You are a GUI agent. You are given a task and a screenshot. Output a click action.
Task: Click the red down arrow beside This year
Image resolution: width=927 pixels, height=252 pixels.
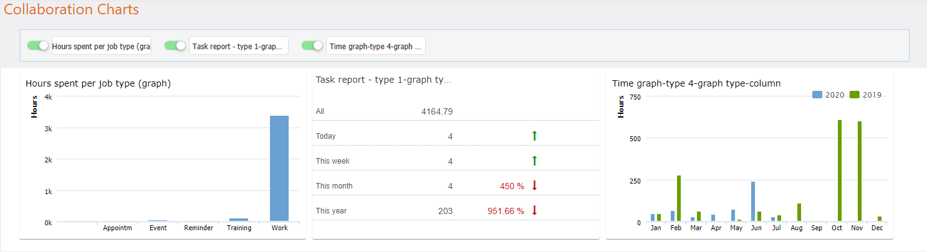pyautogui.click(x=534, y=210)
